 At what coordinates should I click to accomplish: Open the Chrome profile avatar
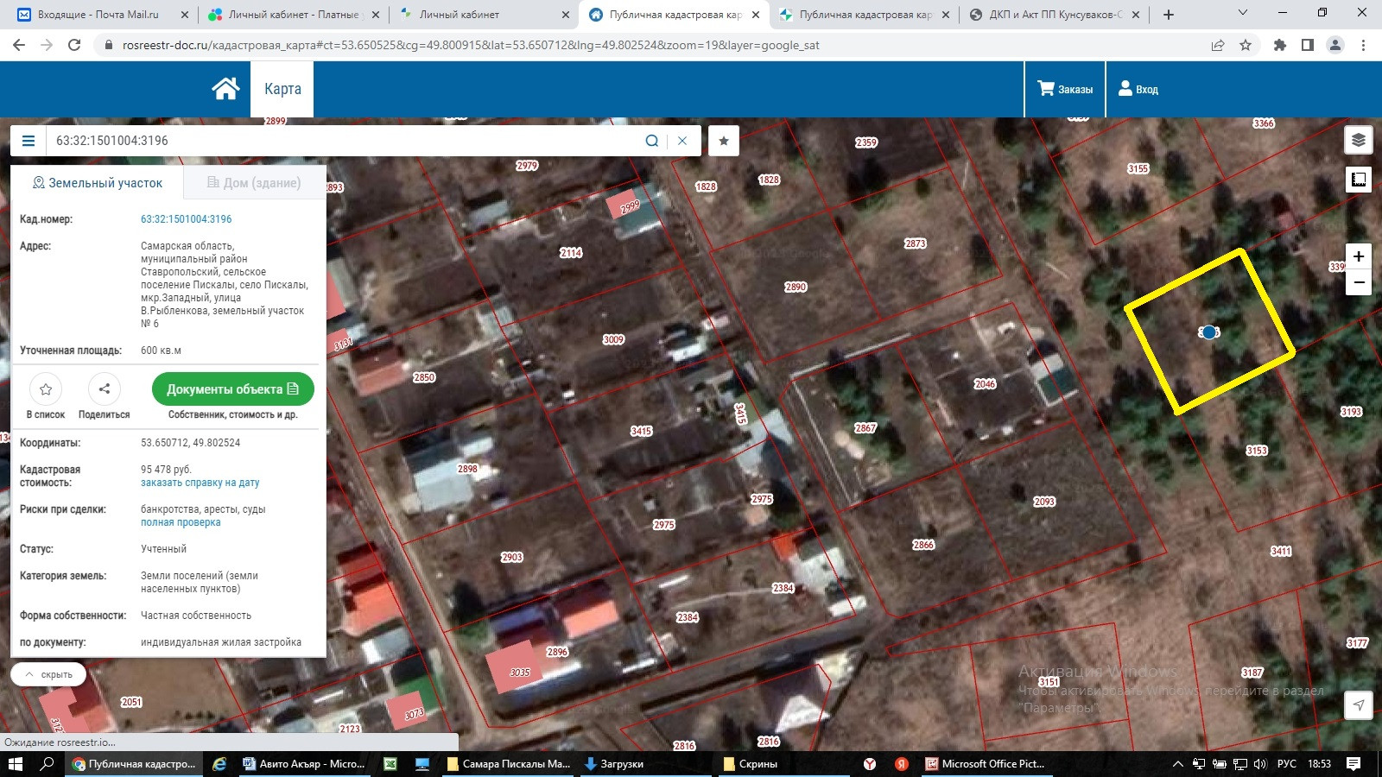[1335, 45]
